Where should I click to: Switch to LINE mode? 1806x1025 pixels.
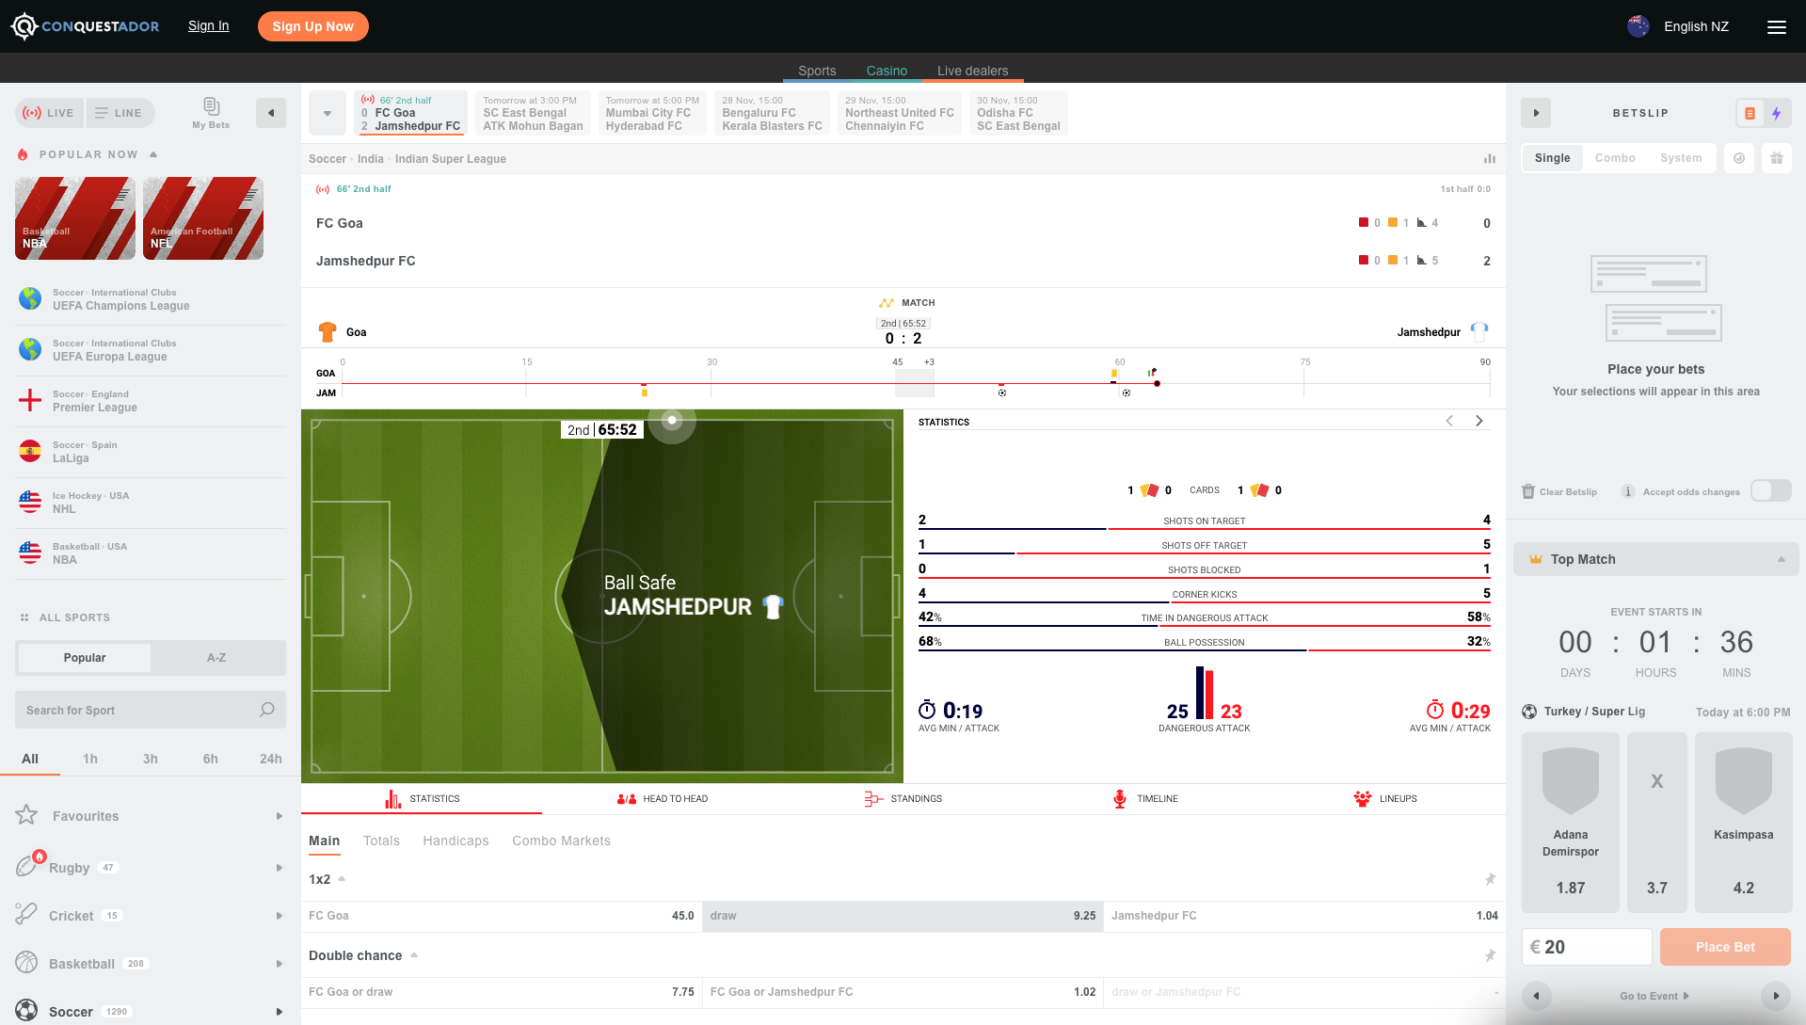[120, 113]
